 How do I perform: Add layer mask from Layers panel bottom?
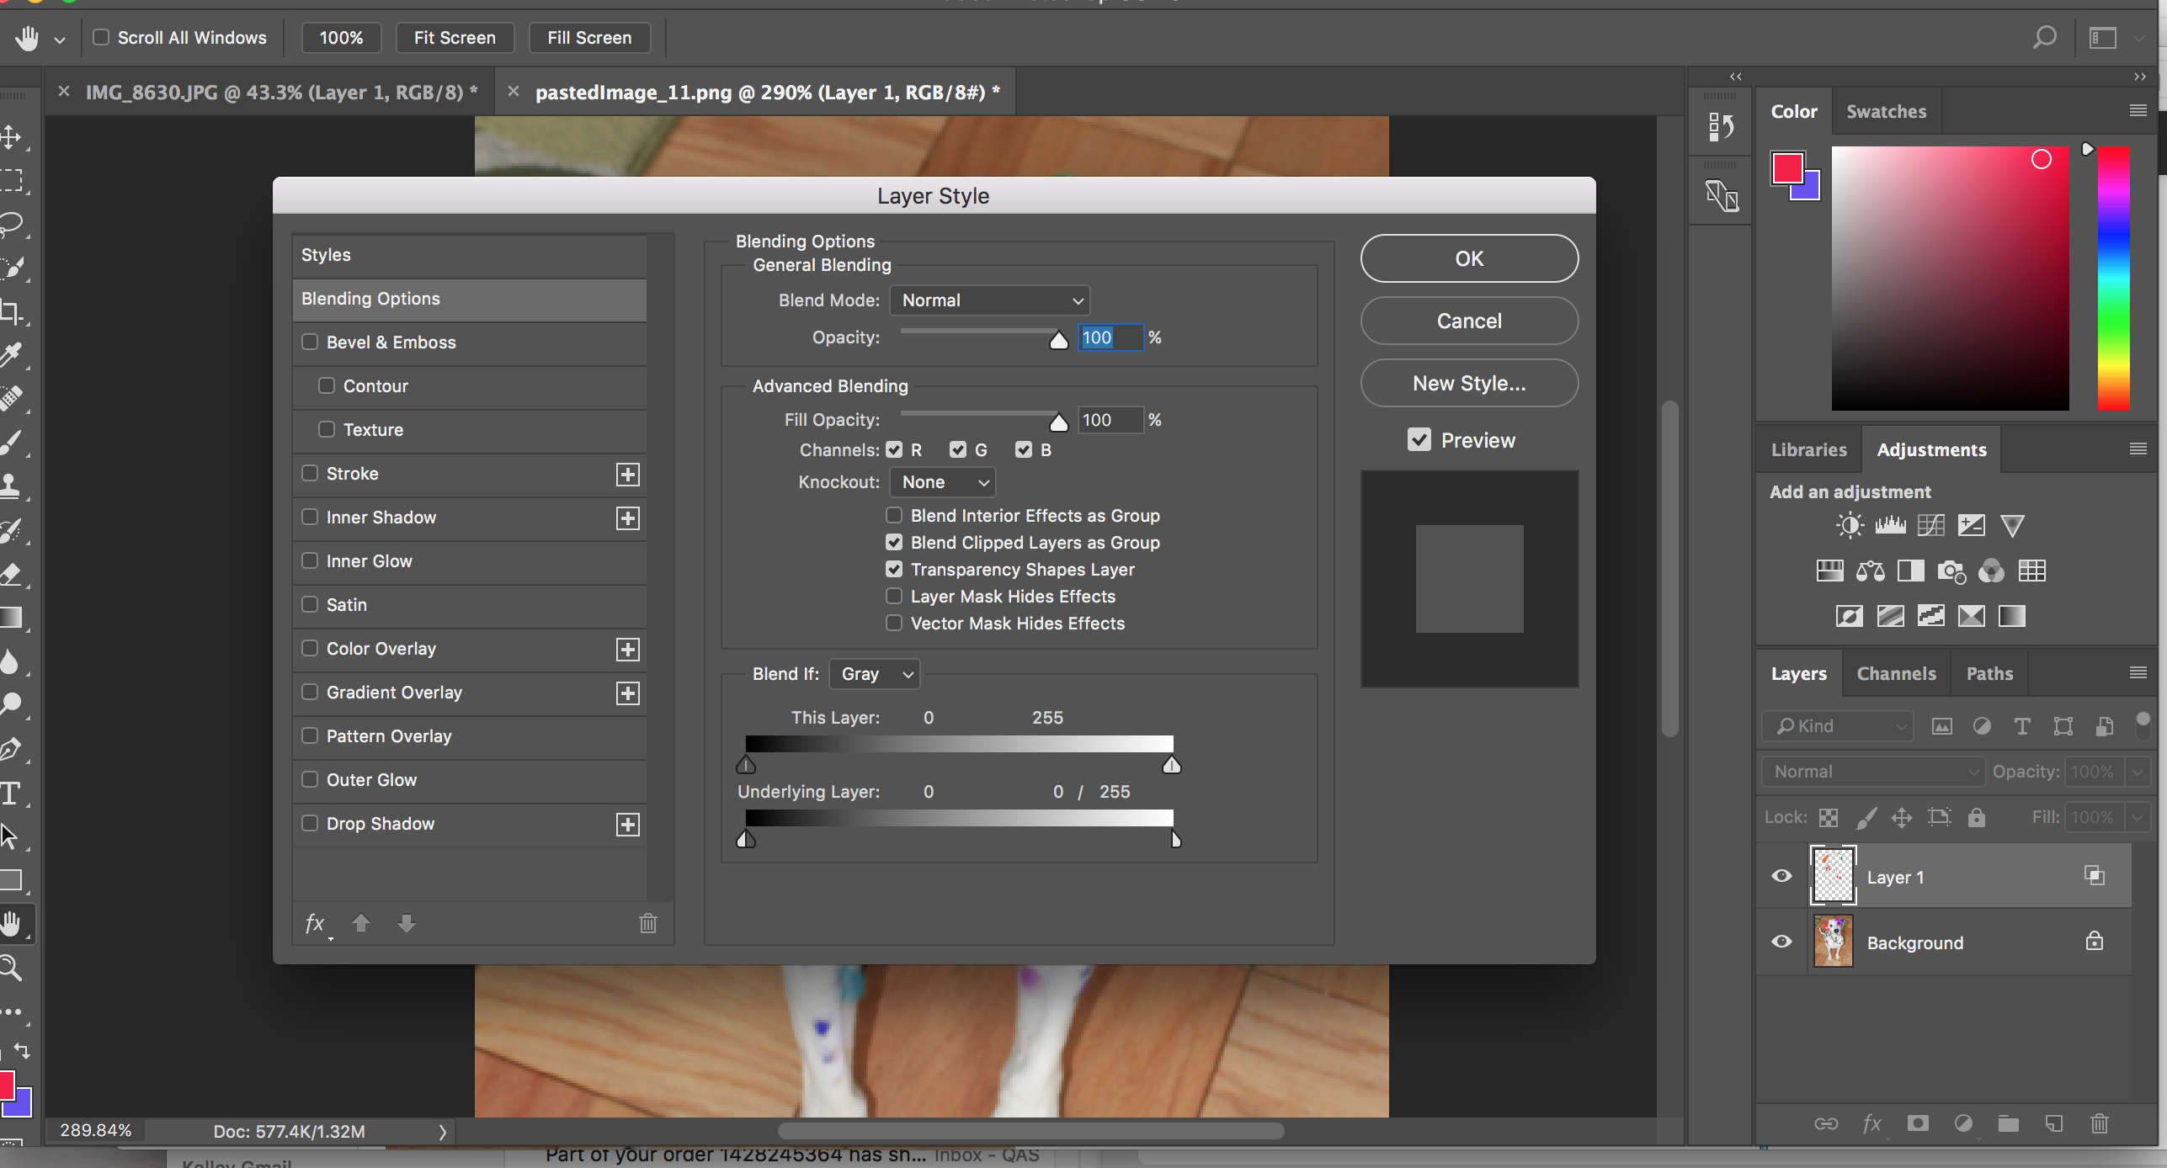click(1918, 1123)
